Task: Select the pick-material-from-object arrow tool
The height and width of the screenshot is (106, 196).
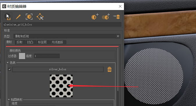Action: [x=8, y=17]
